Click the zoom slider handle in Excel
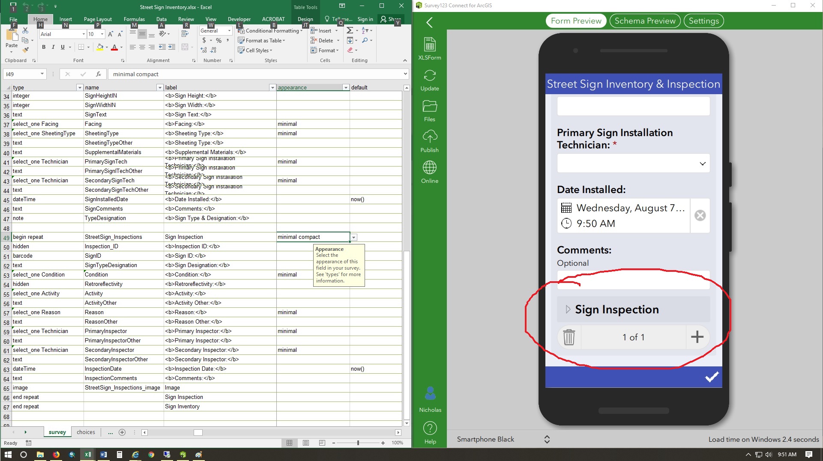823x461 pixels. click(x=358, y=443)
